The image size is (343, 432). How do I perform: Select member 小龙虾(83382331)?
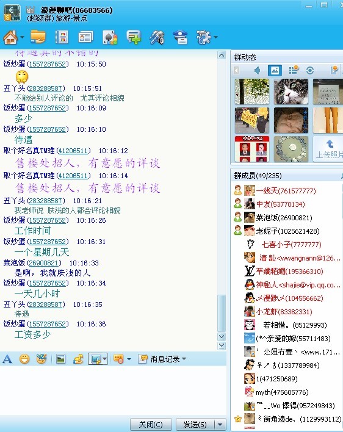pos(284,312)
